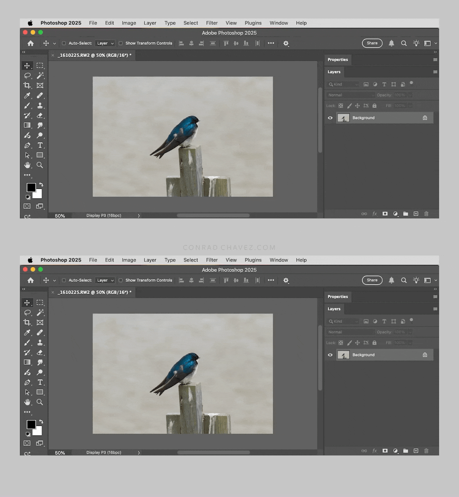
Task: Click the foreground color swatch
Action: pyautogui.click(x=31, y=187)
